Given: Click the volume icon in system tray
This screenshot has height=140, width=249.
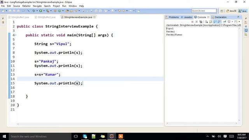Looking at the screenshot, I should point(219,136).
